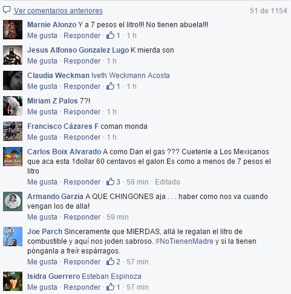Open Carlos Boix Alvarado's profile name
The width and height of the screenshot is (291, 294).
tap(64, 152)
